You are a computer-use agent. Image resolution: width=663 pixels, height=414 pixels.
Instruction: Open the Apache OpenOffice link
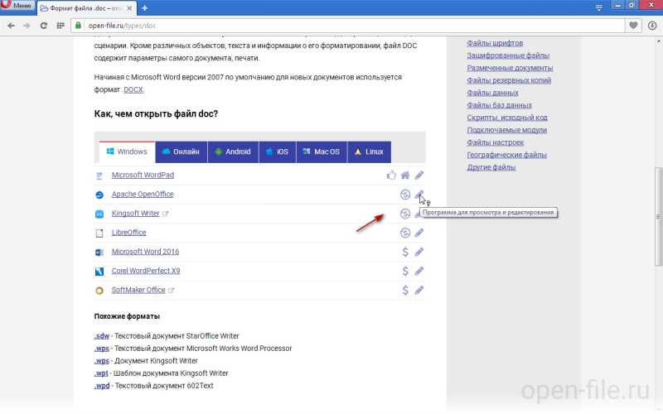click(143, 195)
